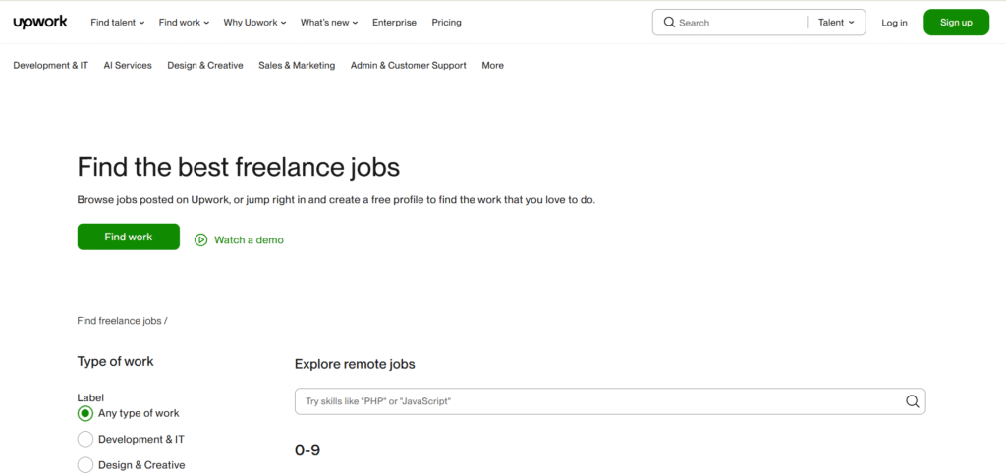Click the 0-9 section heading
1006x475 pixels.
[x=307, y=450]
